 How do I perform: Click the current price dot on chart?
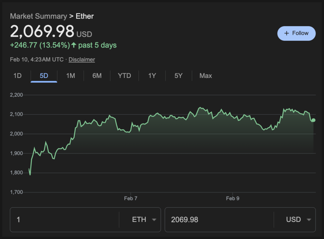click(x=313, y=120)
